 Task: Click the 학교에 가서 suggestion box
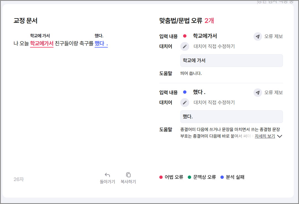pyautogui.click(x=232, y=60)
